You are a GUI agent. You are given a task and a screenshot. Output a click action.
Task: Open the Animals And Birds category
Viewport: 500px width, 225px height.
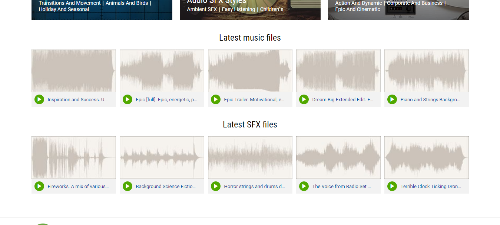(x=127, y=3)
